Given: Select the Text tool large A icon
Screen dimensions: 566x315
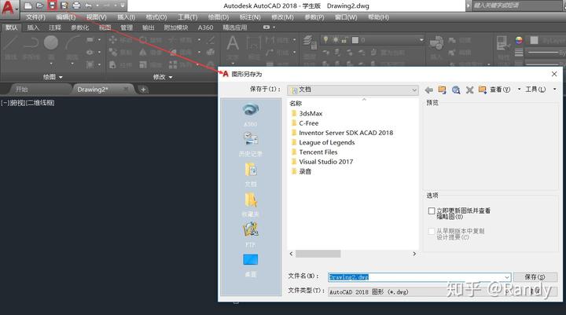Looking at the screenshot, I should pyautogui.click(x=233, y=44).
